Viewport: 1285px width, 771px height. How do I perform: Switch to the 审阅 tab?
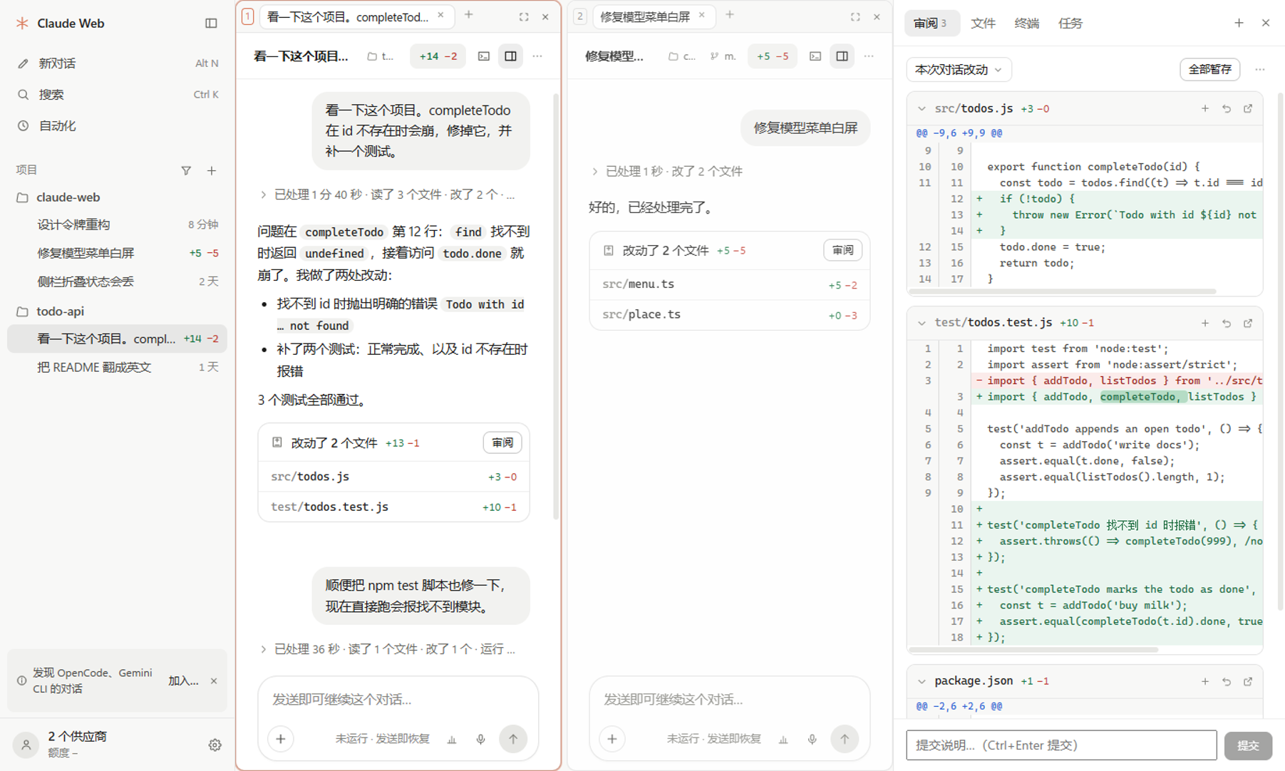pos(932,24)
